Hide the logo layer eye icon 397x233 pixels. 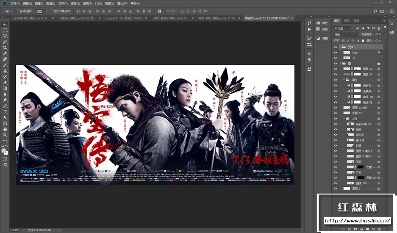tap(336, 53)
